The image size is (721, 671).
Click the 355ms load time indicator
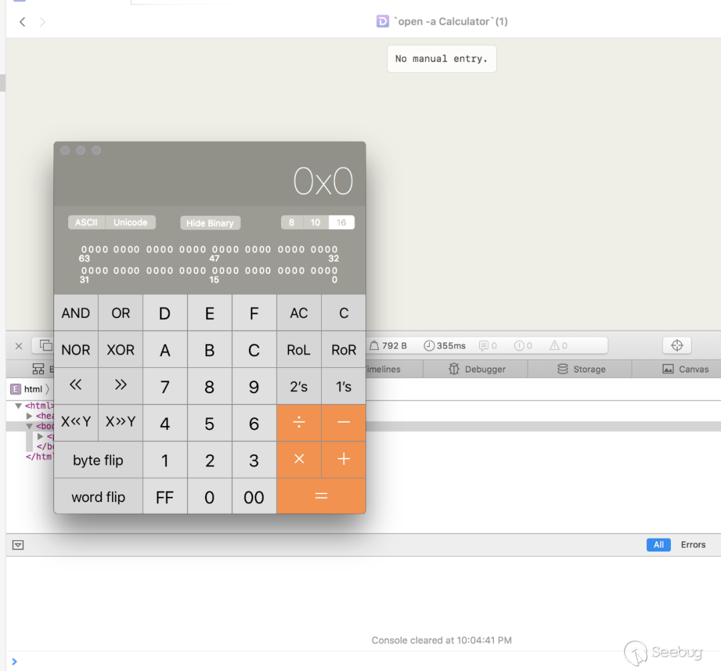[444, 345]
